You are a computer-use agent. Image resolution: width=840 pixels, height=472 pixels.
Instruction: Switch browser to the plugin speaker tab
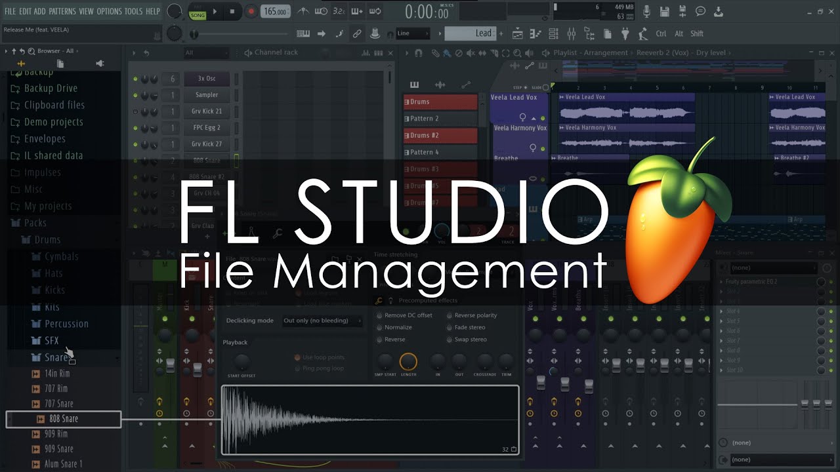[x=100, y=64]
